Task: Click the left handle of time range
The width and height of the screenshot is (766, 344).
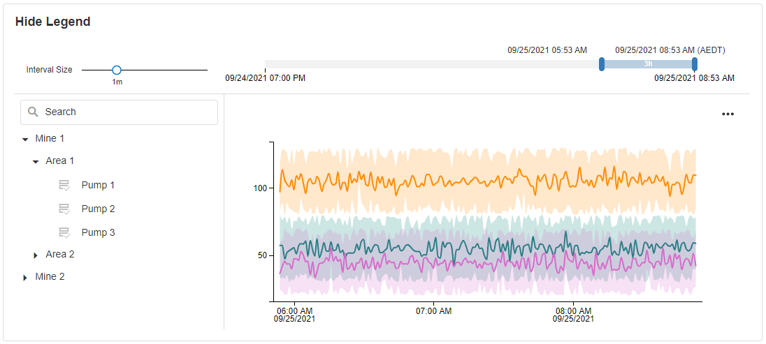Action: point(602,64)
